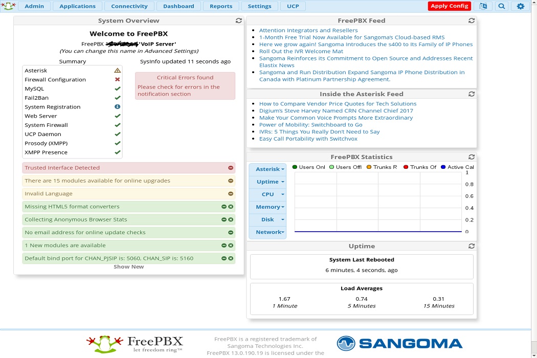Viewport: 537px width, 358px height.
Task: Click the search magnifier icon in top bar
Action: coord(502,6)
